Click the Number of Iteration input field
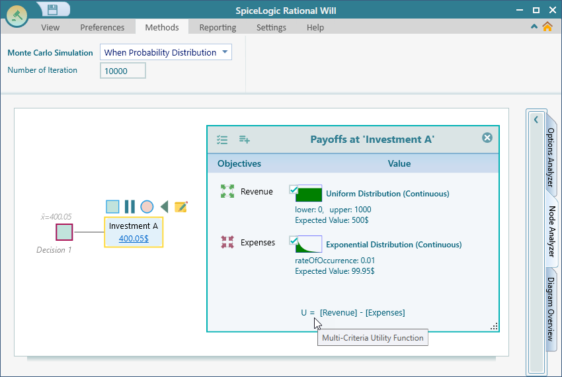The image size is (562, 377). 123,71
